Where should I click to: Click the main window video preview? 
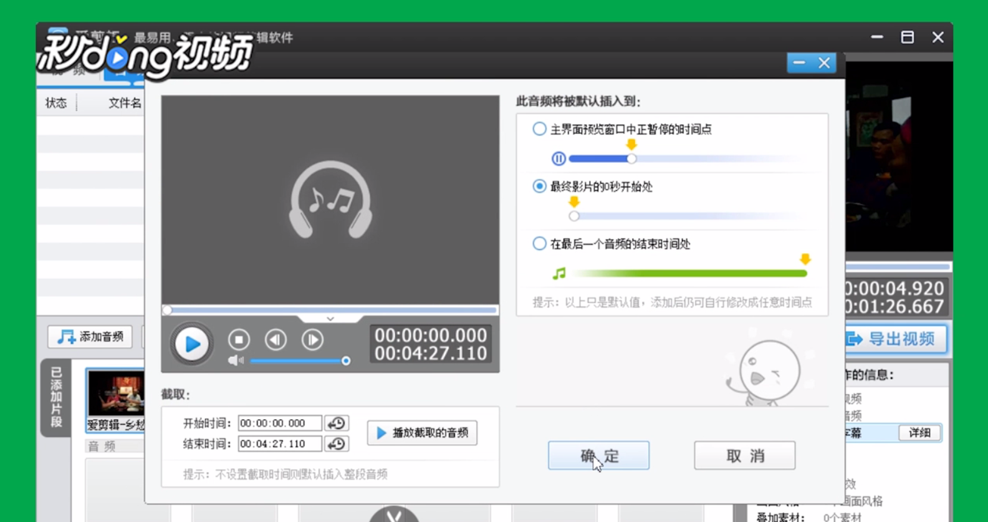[899, 156]
